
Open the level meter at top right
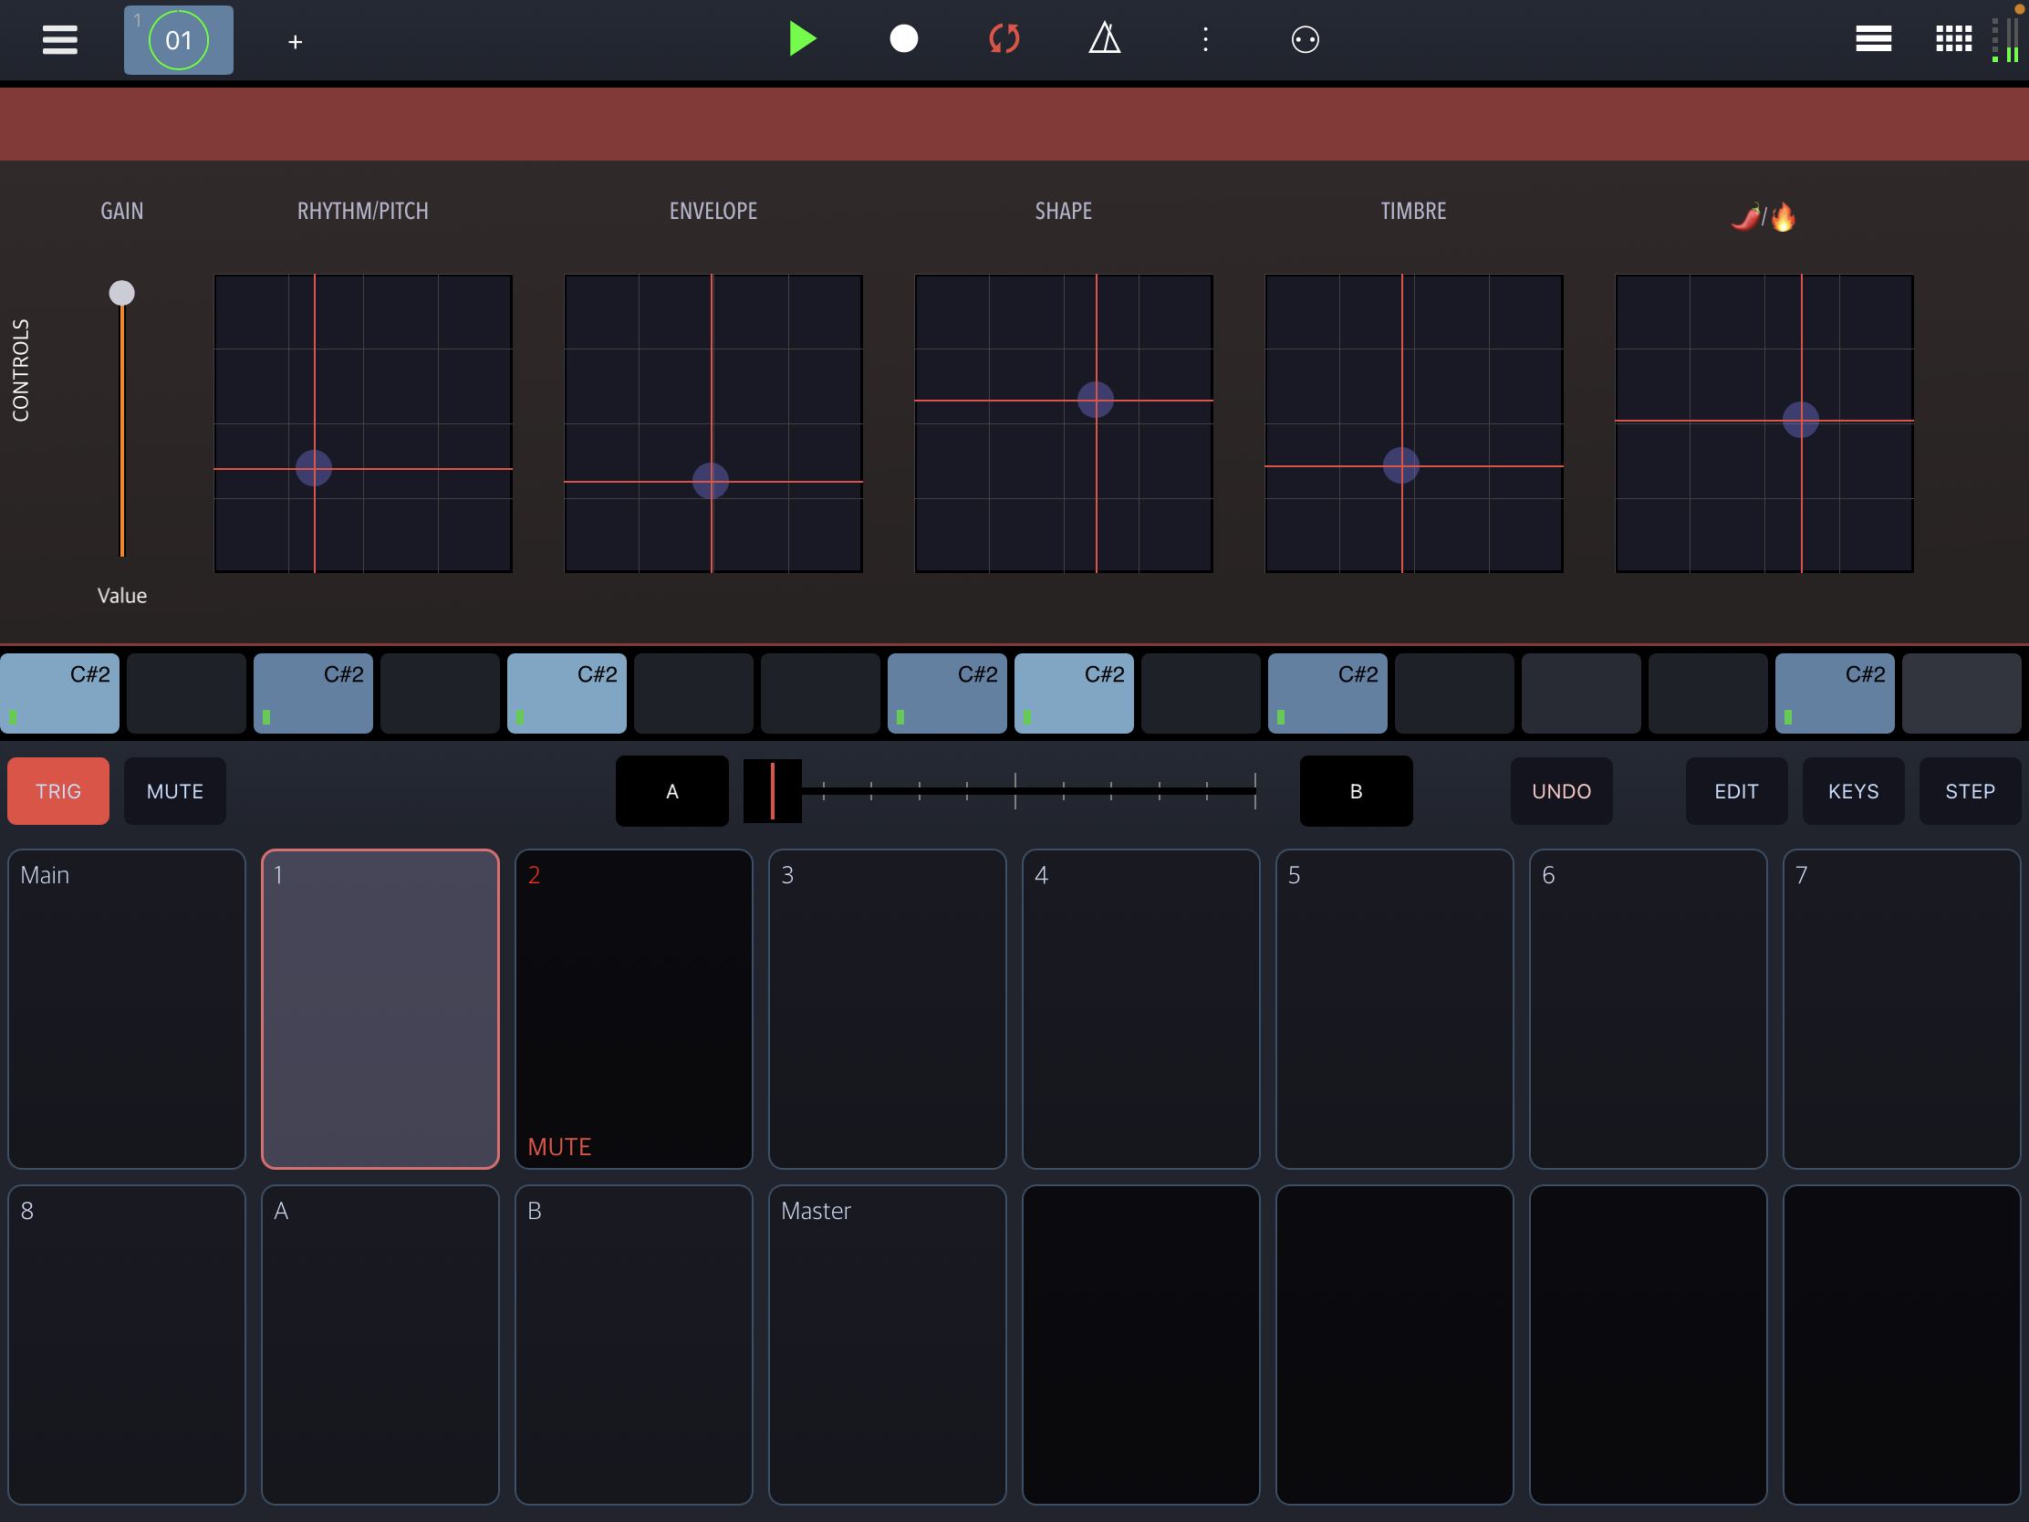[2007, 39]
